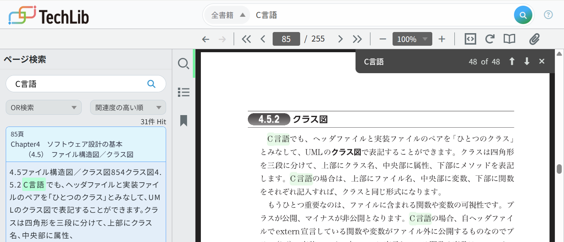Open the page search magnifier icon

183,64
